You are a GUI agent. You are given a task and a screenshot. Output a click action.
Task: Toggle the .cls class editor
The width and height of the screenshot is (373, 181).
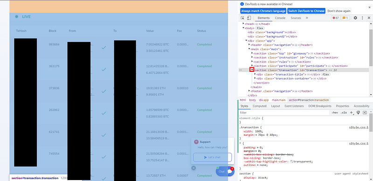tap(344, 112)
